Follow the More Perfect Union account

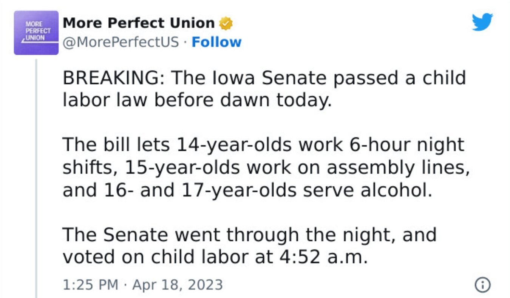coord(216,42)
